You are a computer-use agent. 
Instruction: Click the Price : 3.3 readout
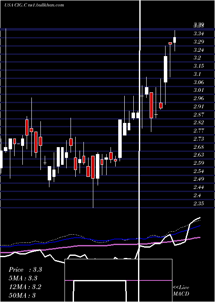pyautogui.click(x=25, y=270)
